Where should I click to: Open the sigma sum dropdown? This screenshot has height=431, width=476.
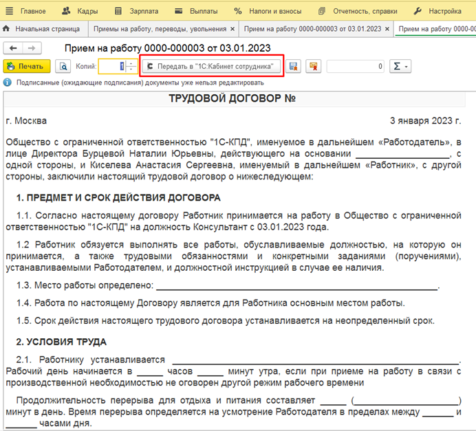400,67
